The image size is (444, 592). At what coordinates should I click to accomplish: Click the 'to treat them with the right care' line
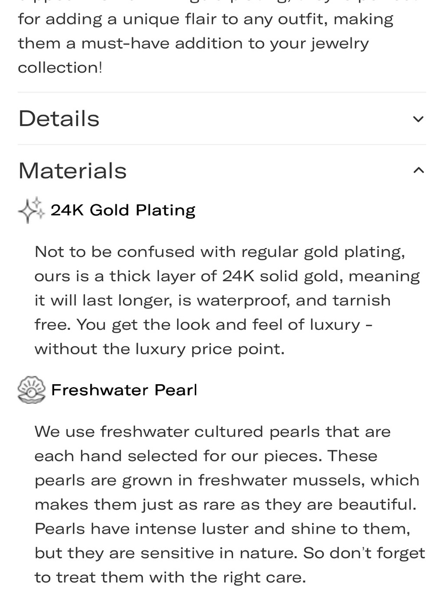170,577
